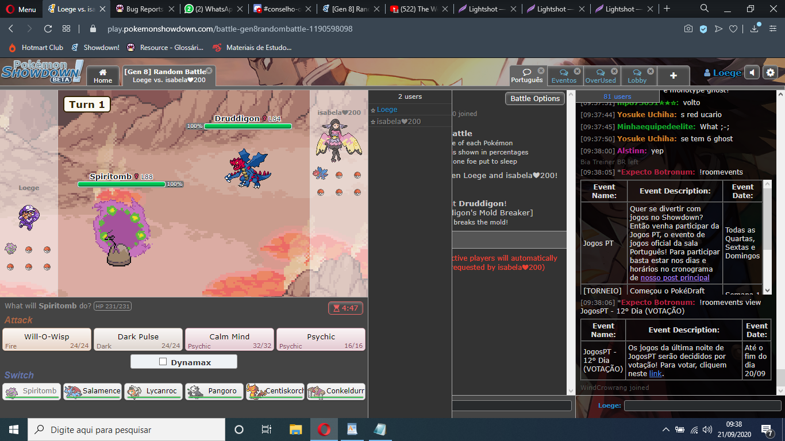Open Showdown settings gear icon
Screen dimensions: 785x441
(771, 73)
